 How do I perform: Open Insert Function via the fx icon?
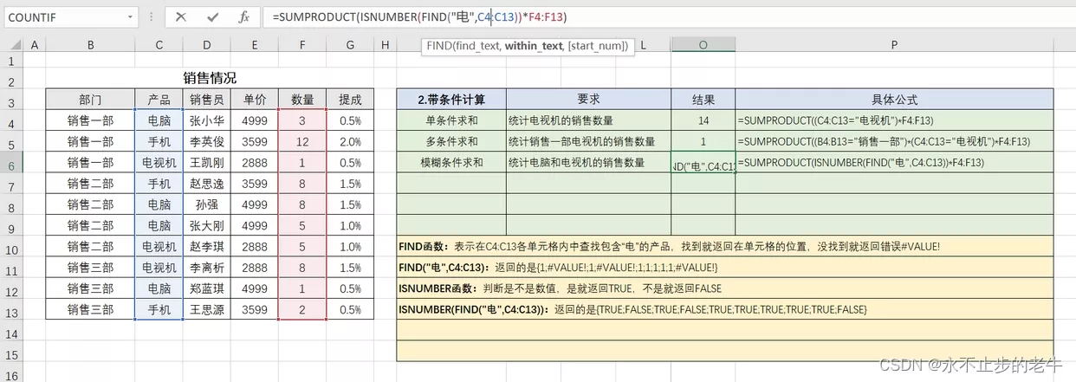[x=244, y=16]
